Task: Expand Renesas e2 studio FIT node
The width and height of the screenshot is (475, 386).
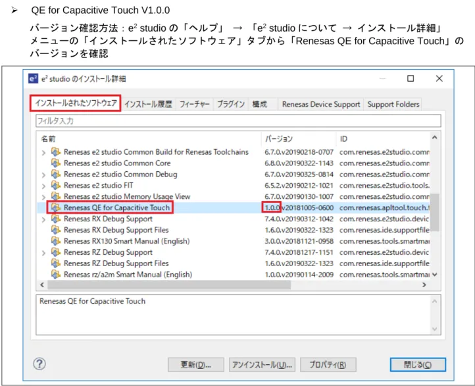Action: [x=43, y=186]
